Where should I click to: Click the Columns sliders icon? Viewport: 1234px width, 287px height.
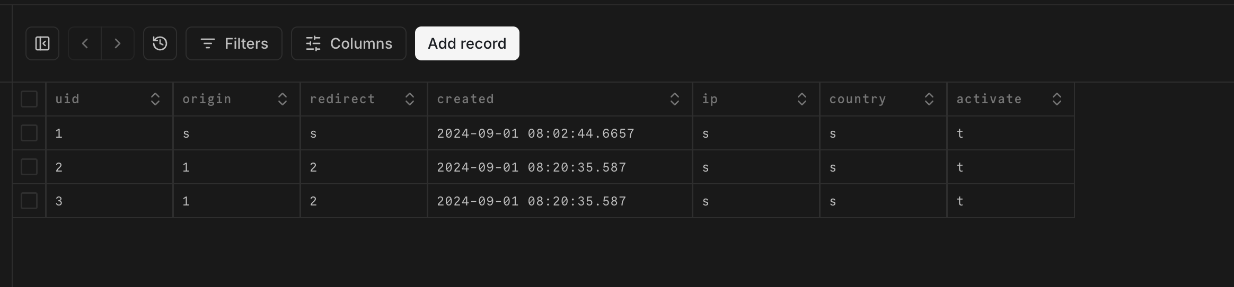pos(313,43)
